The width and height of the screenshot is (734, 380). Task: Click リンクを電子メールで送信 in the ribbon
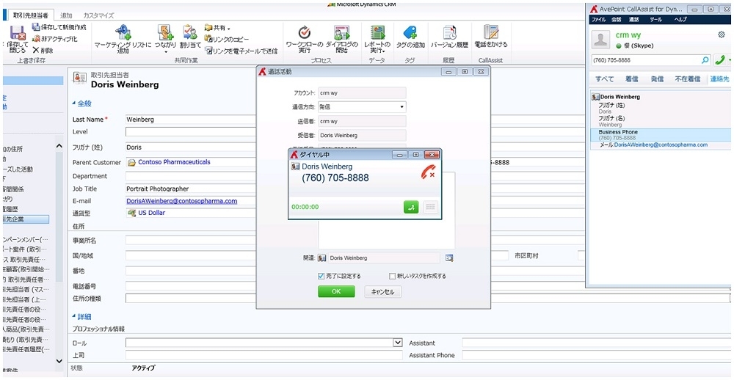tap(241, 51)
